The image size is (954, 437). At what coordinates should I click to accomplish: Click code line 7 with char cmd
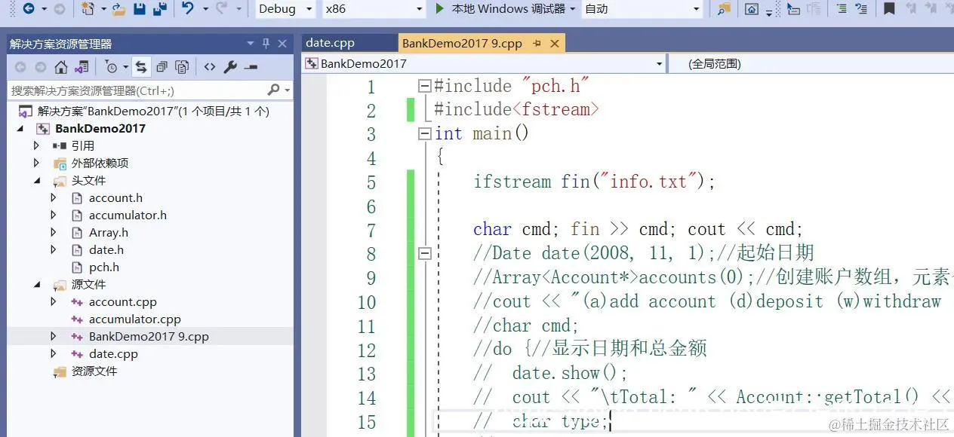point(638,229)
